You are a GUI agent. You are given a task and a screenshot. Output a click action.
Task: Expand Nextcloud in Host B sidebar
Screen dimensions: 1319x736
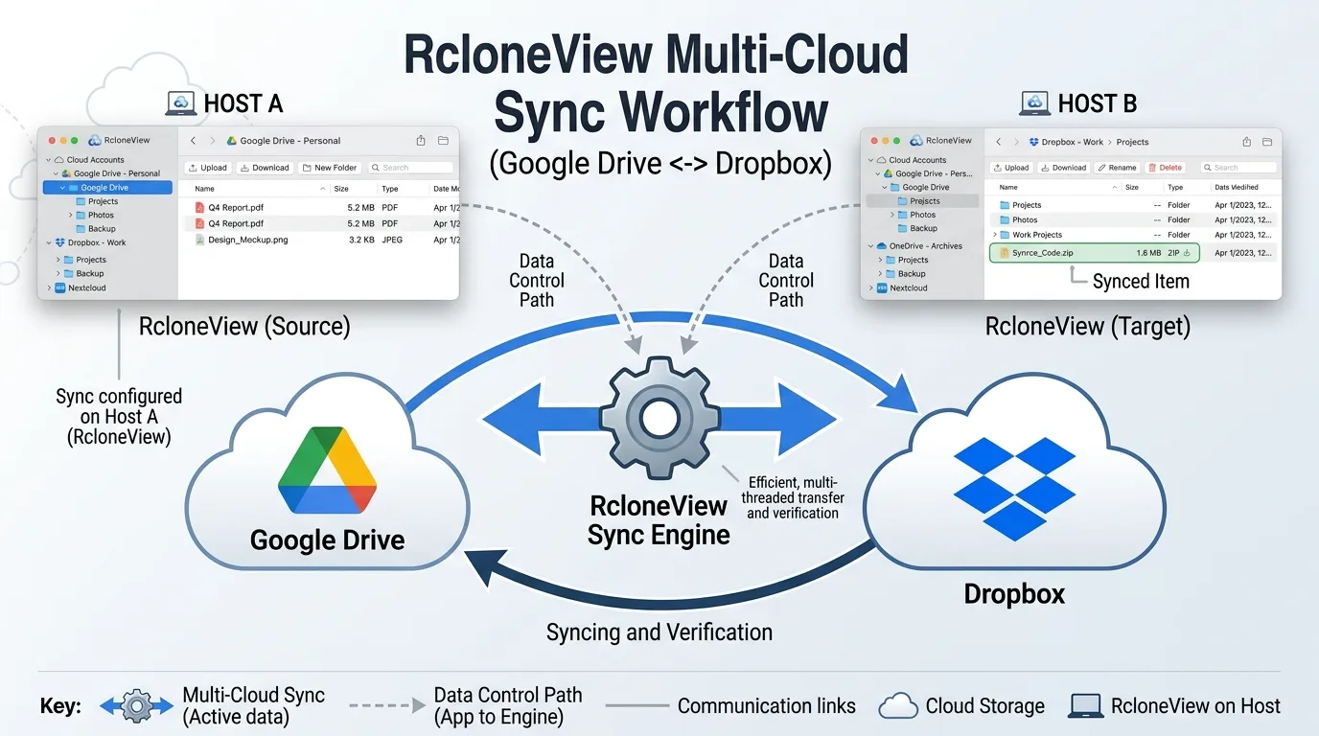click(x=871, y=287)
